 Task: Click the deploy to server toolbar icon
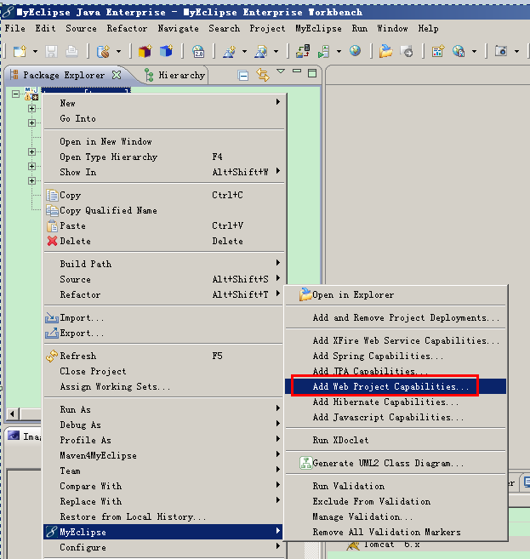point(303,51)
